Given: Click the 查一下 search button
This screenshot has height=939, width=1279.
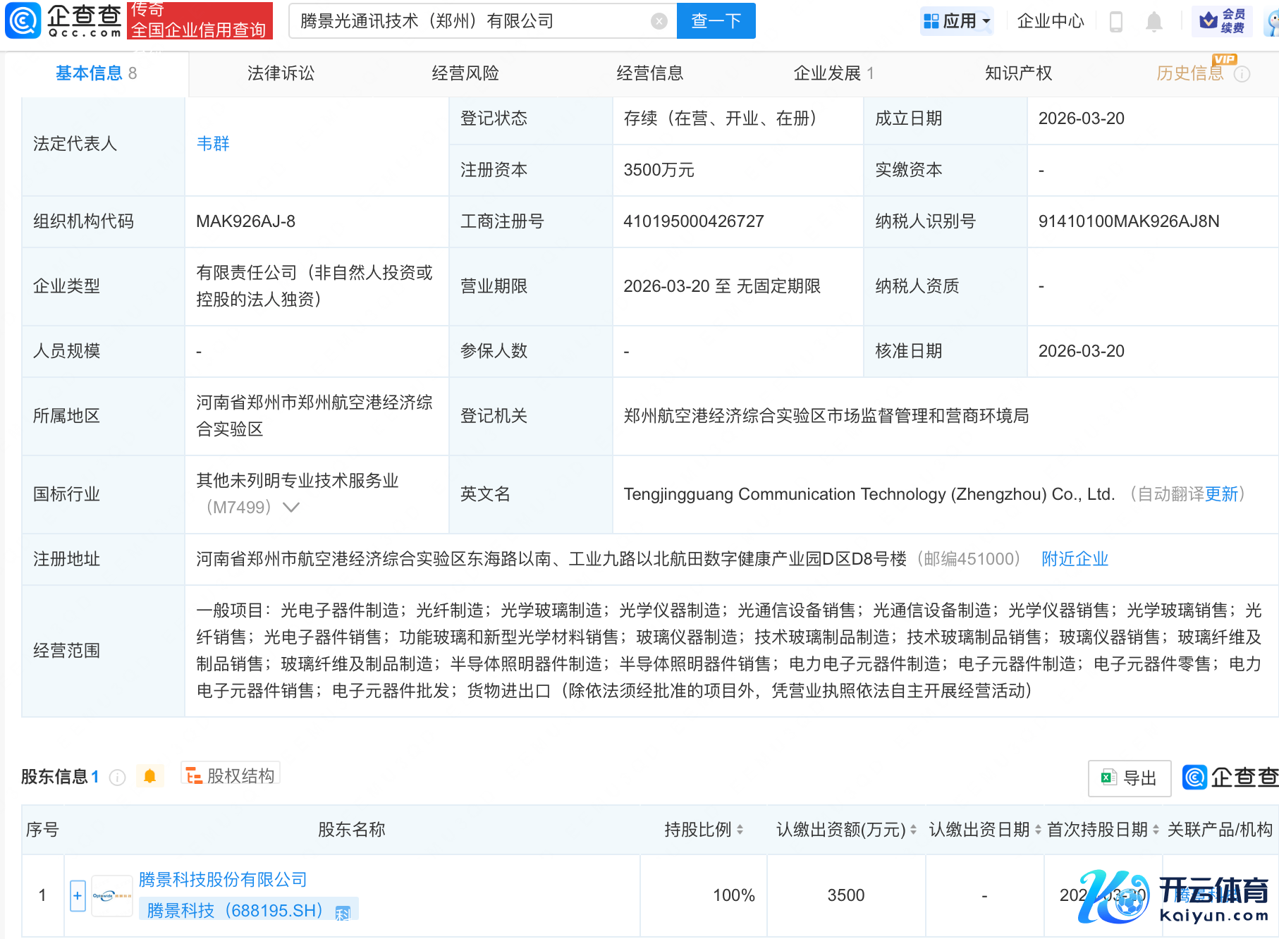Looking at the screenshot, I should click(x=716, y=21).
